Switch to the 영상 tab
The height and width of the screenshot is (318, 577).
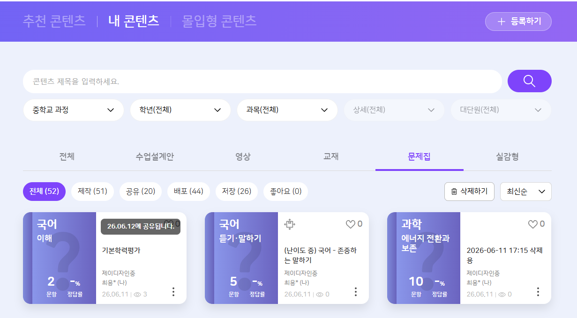[243, 156]
